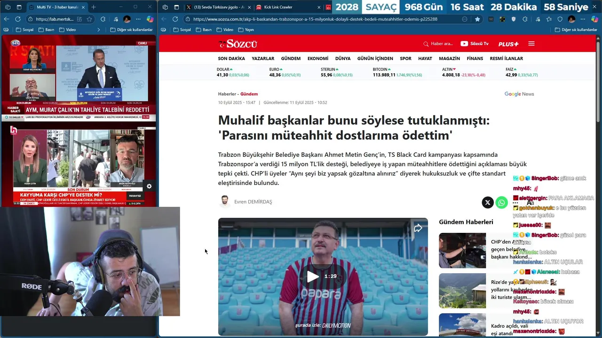Click the DOLAR exchange rate ticker
The height and width of the screenshot is (338, 602).
pos(233,72)
